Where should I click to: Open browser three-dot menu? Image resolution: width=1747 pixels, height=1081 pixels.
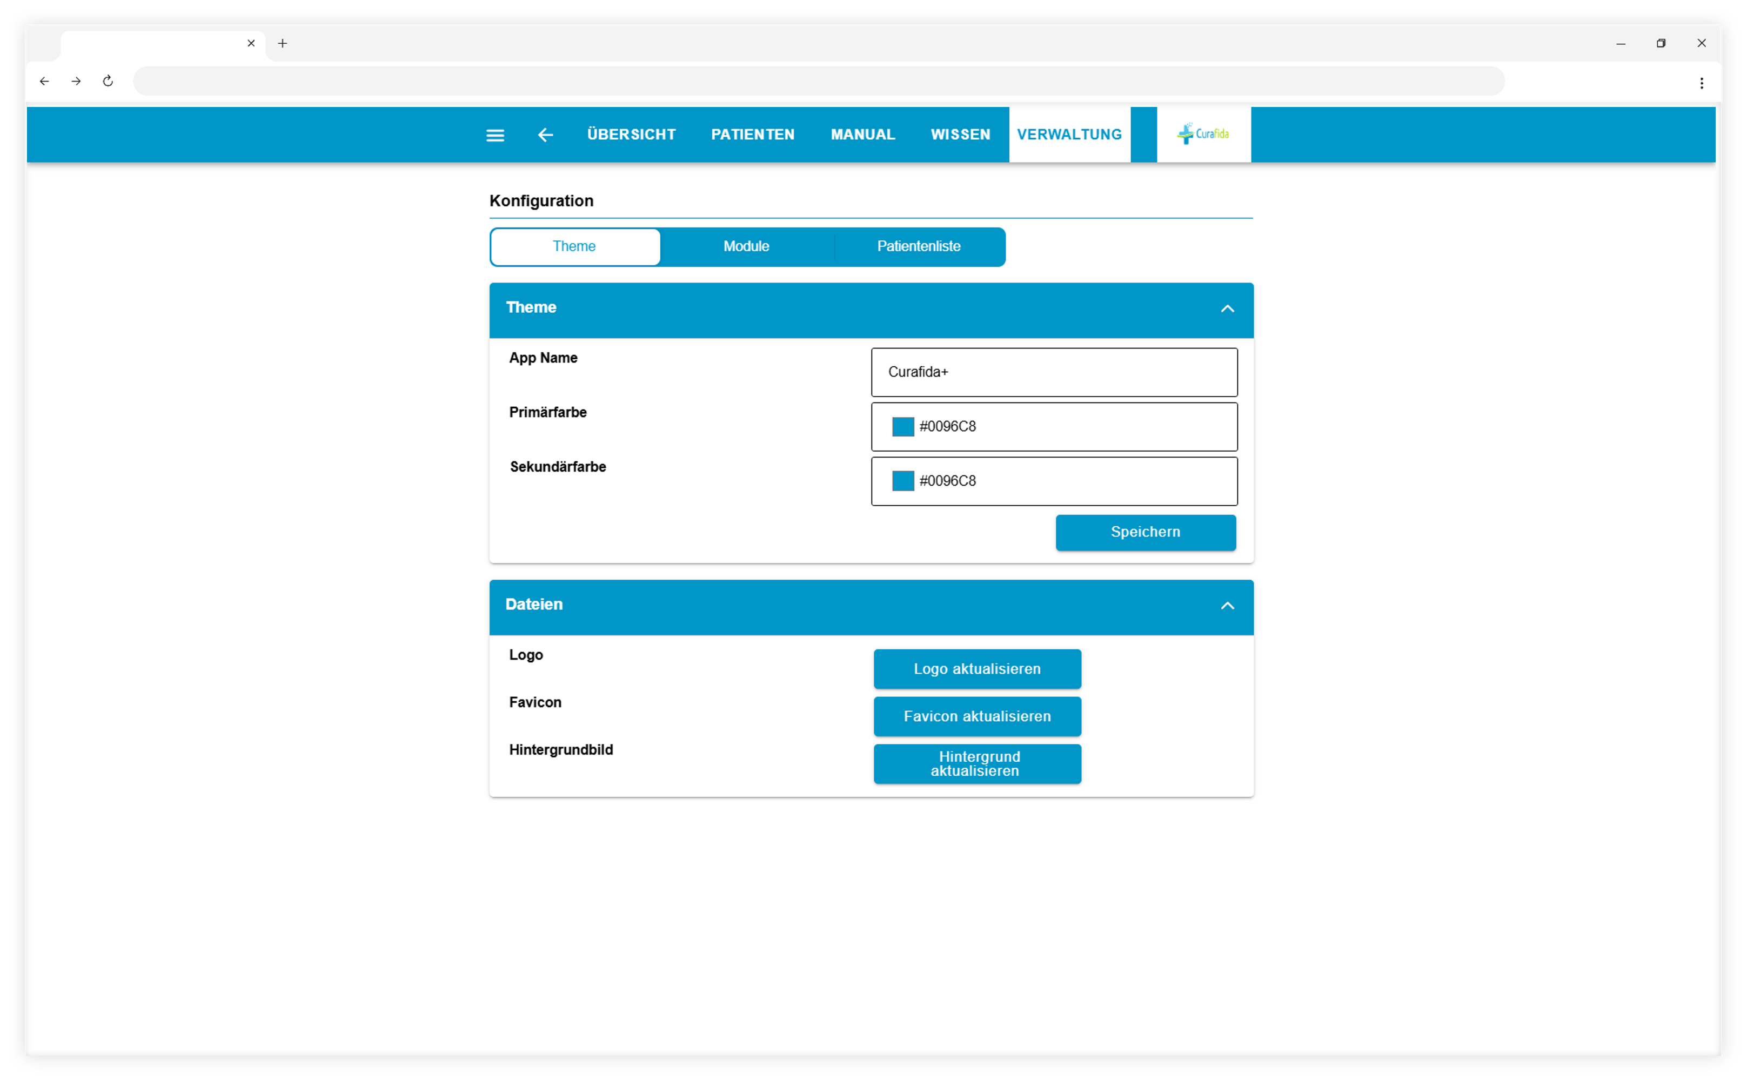tap(1701, 83)
